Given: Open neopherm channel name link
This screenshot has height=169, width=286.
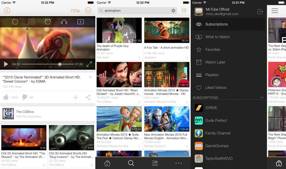Looking at the screenshot, I should (150, 58).
